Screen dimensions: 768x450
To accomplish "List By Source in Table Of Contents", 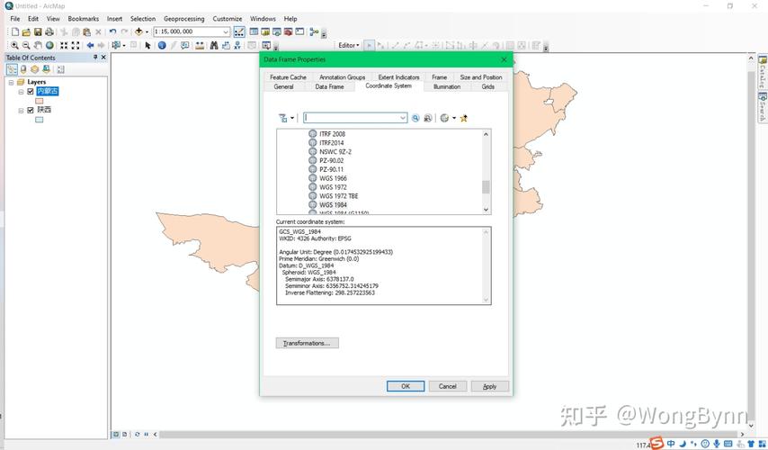I will tap(23, 69).
